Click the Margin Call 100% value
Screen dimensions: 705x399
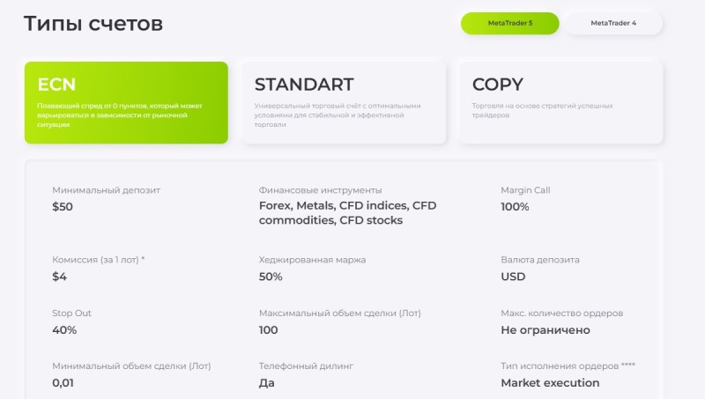point(515,207)
